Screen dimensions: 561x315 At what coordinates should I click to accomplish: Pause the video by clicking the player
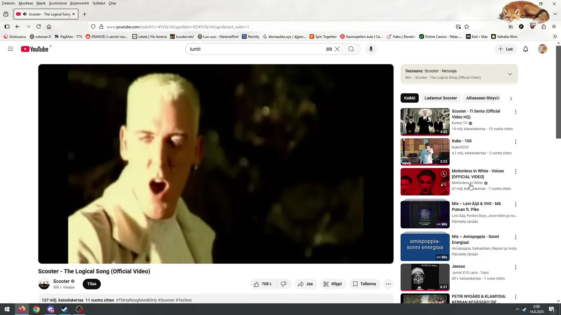coord(216,164)
